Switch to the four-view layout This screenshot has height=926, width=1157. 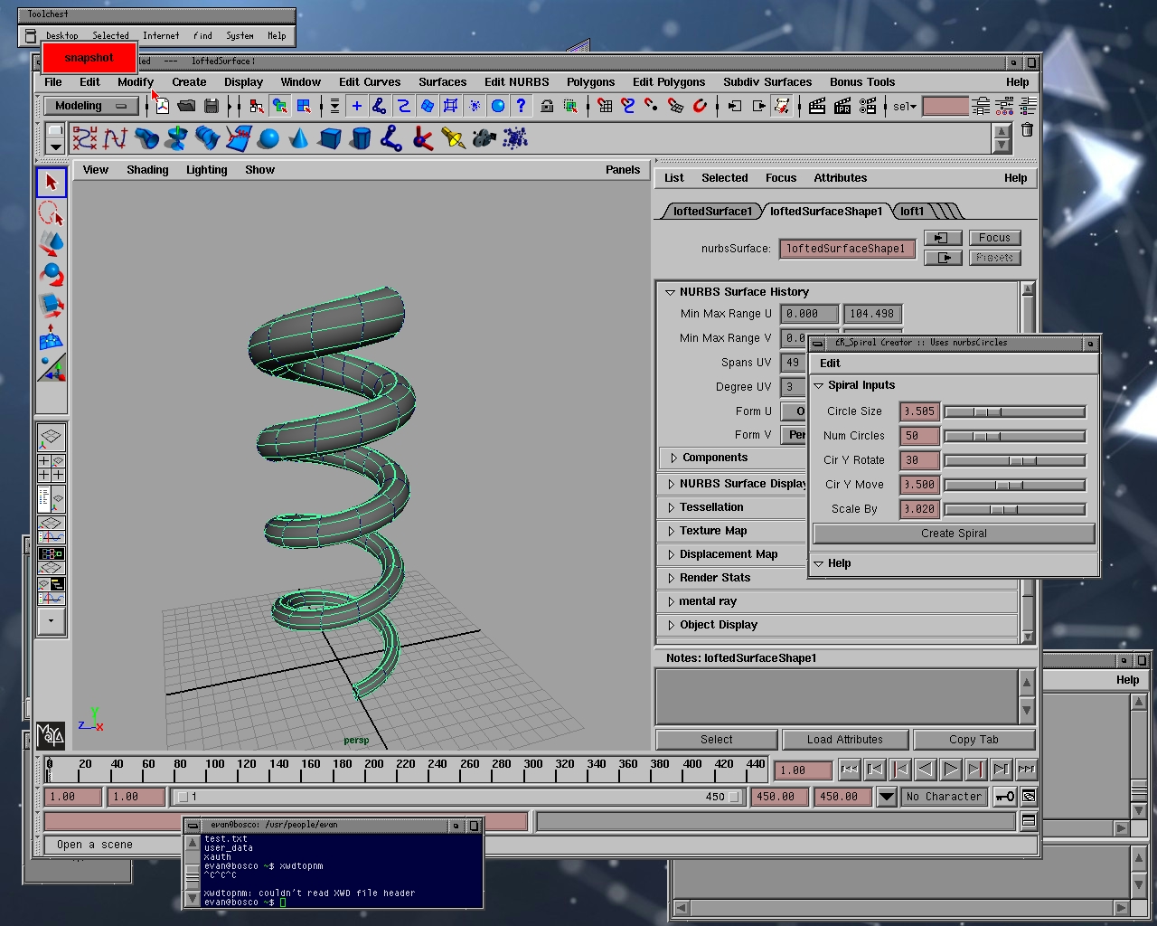pos(51,468)
